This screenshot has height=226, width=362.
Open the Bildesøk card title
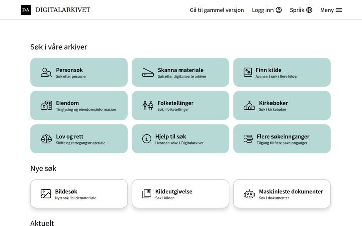click(x=66, y=191)
